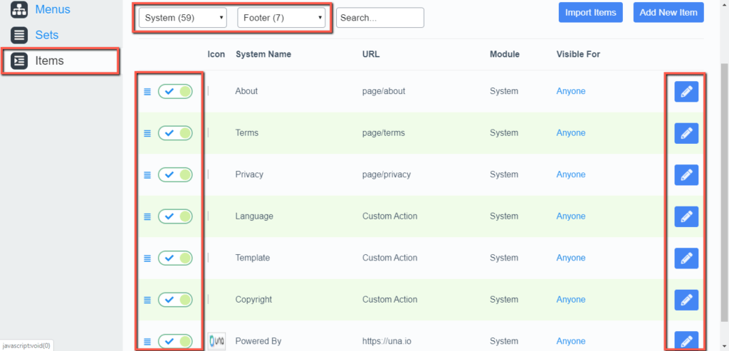Click the pencil edit icon for About
The image size is (729, 351).
pyautogui.click(x=686, y=91)
